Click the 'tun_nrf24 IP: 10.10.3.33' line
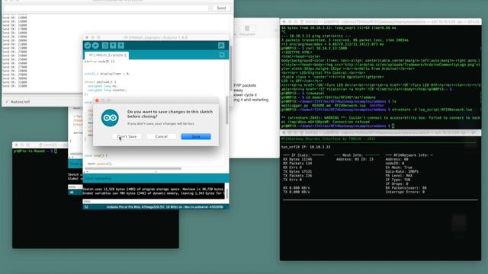This screenshot has width=488, height=274. tap(306, 147)
